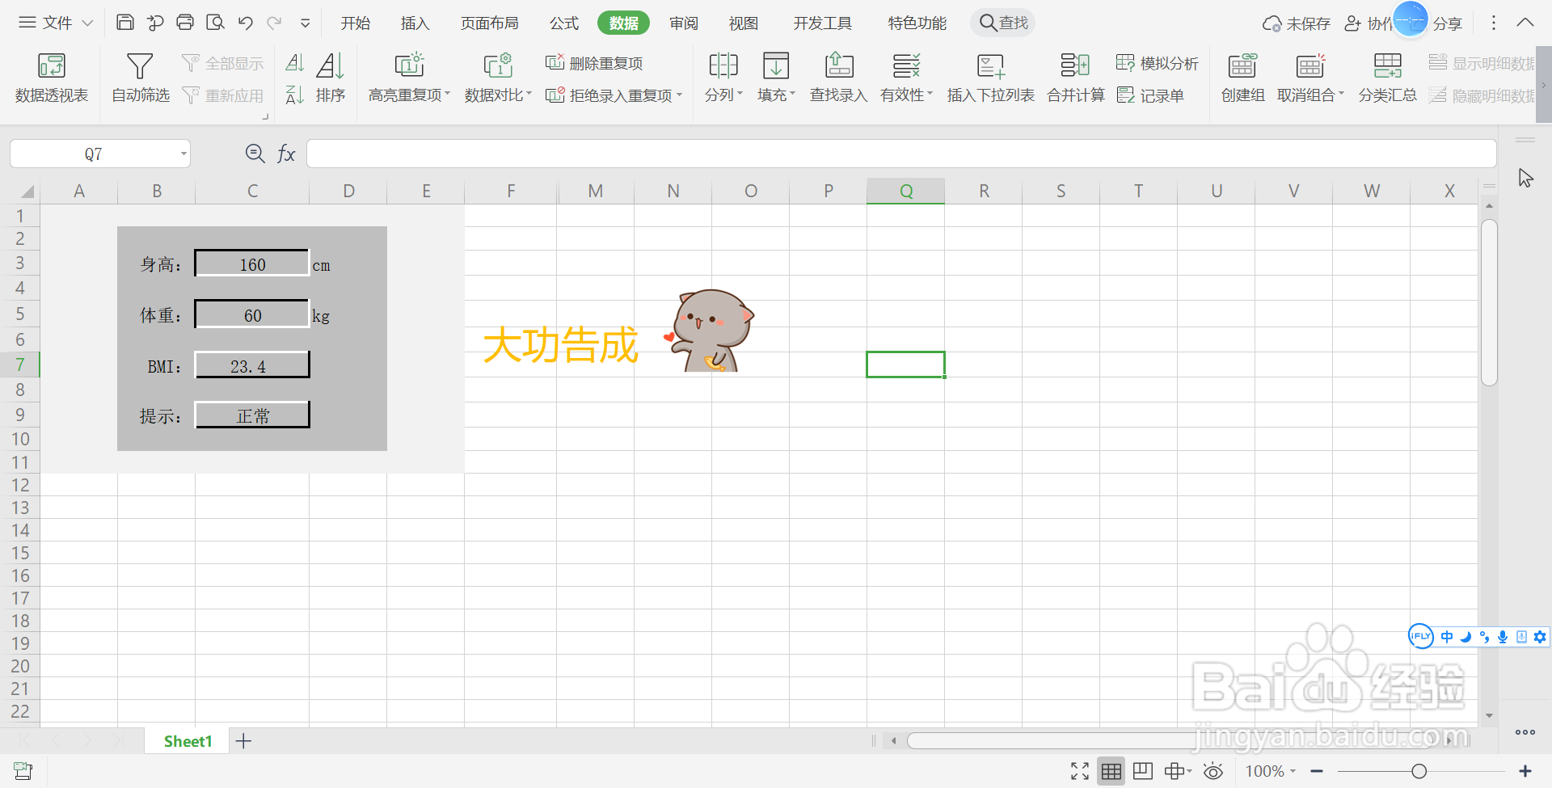Click the 查找 search button

coord(1003,23)
